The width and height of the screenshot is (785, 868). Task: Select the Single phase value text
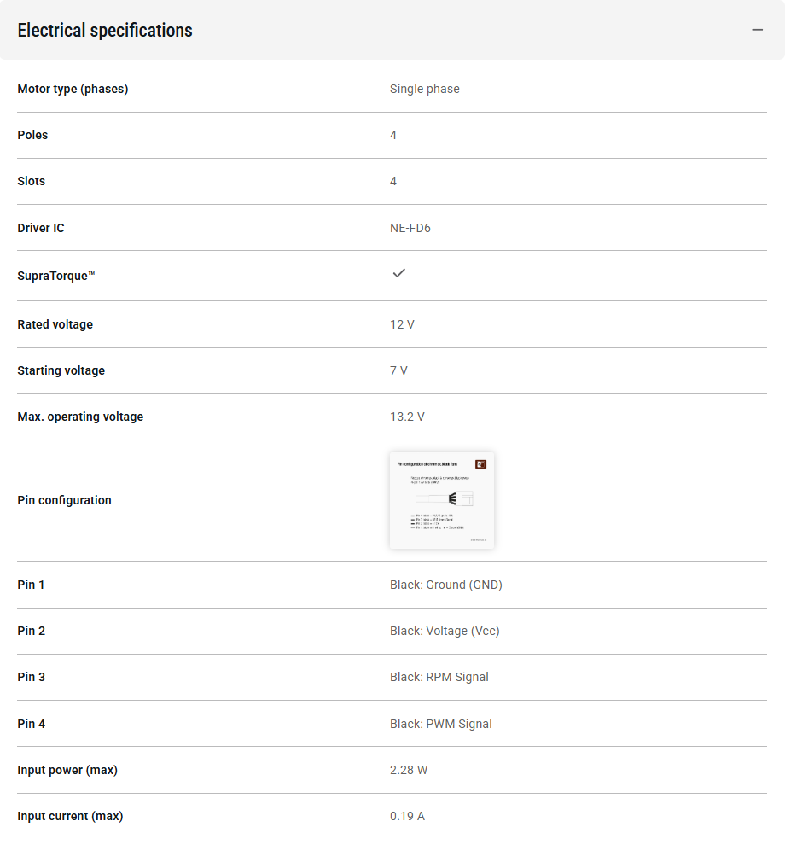point(425,89)
